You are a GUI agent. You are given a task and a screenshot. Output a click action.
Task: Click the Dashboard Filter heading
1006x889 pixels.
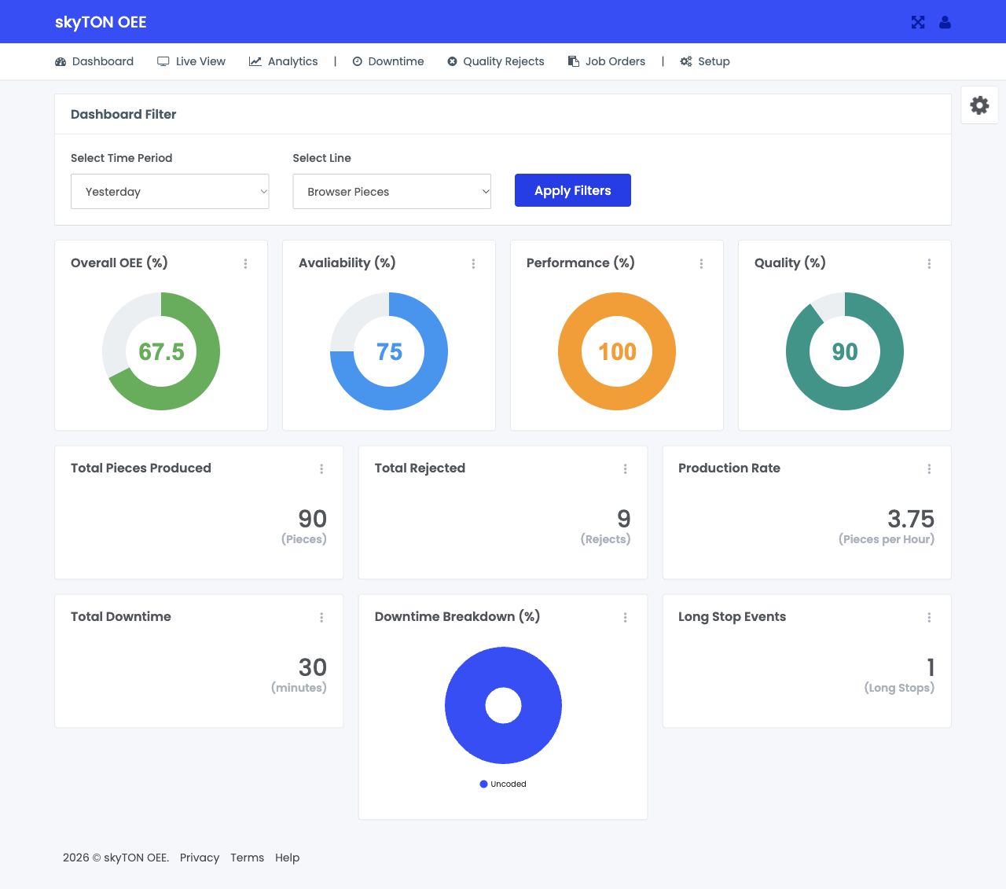tap(123, 114)
